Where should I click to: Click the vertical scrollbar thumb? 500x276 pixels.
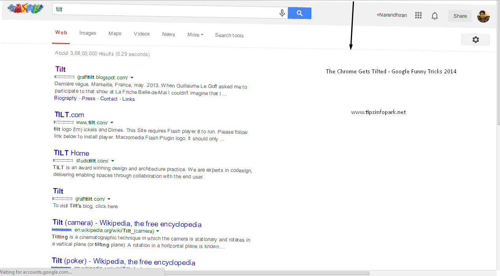498,63
